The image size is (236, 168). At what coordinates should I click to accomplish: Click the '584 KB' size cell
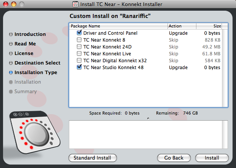[212, 61]
